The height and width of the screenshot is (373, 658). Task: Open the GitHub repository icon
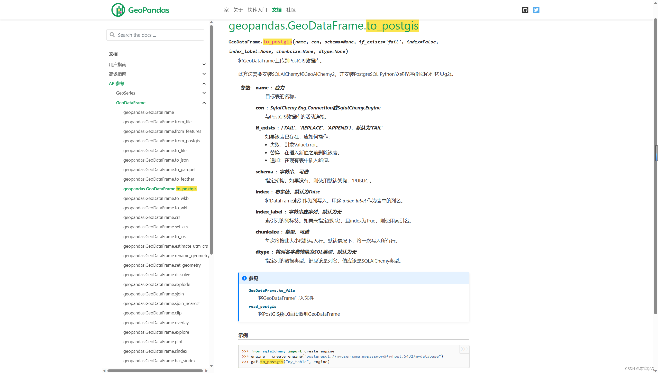tap(525, 10)
